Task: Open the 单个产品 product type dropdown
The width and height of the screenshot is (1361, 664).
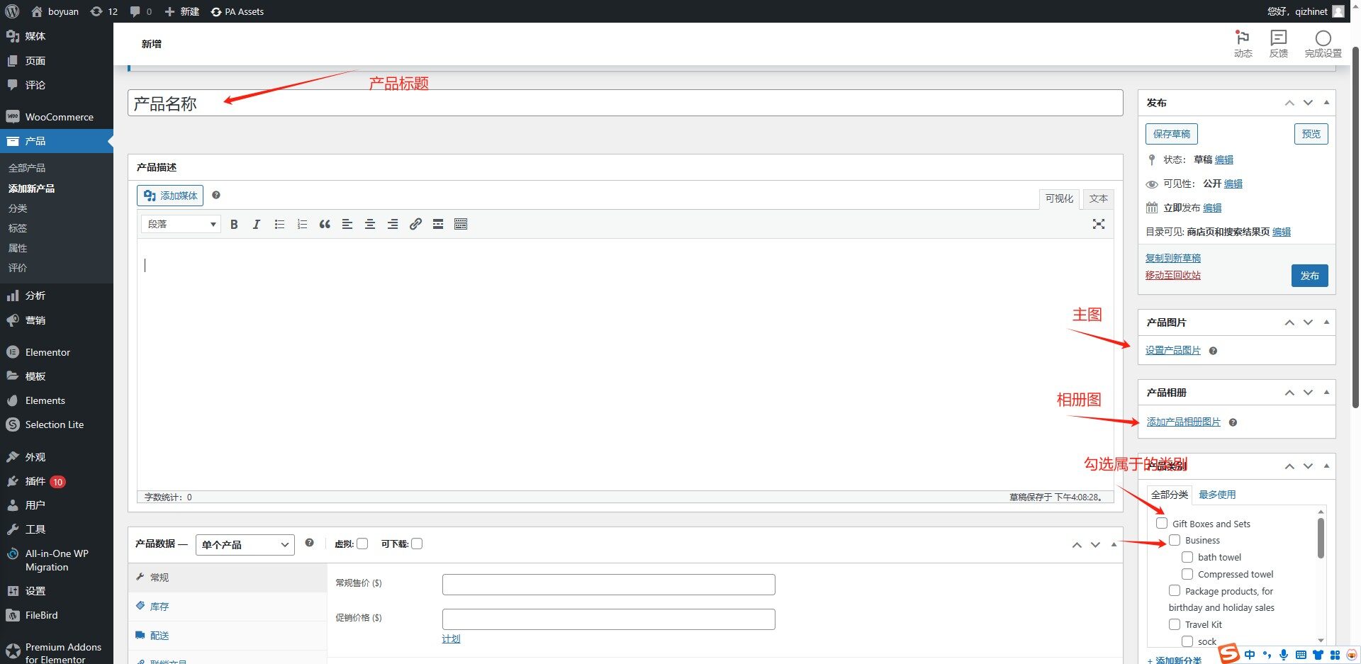Action: tap(245, 544)
